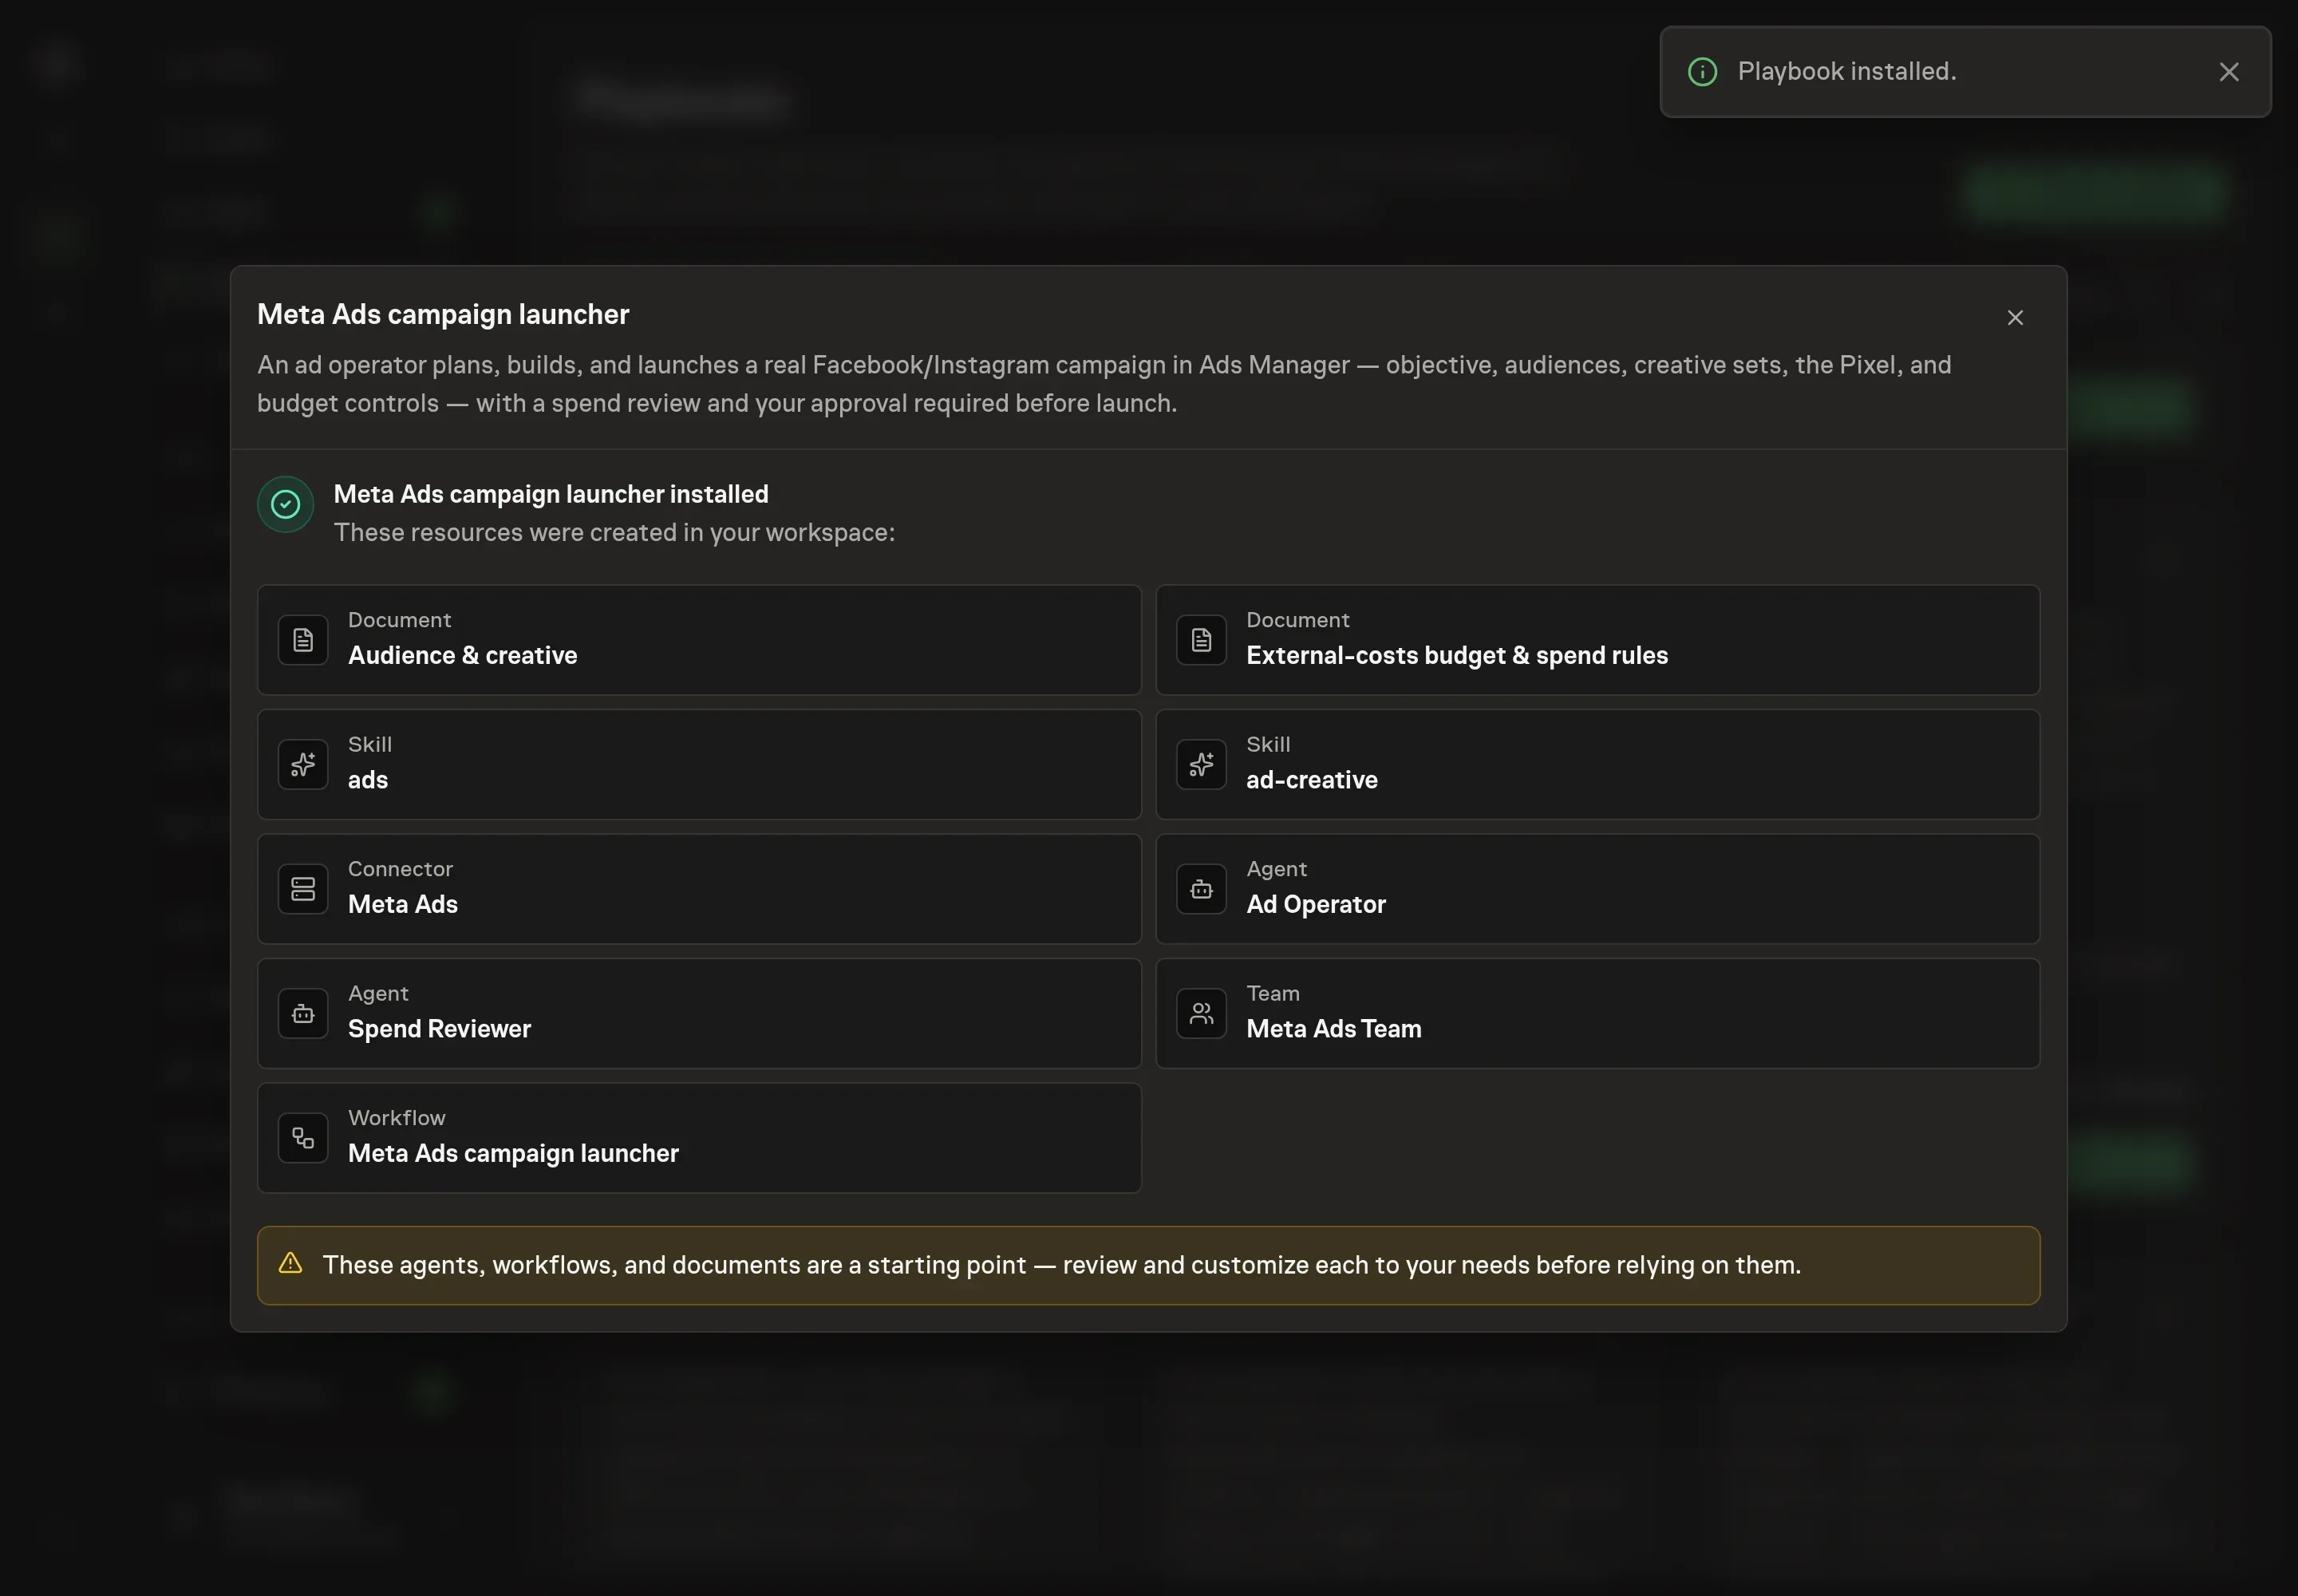
Task: Click the warning triangle icon in banner
Action: point(290,1263)
